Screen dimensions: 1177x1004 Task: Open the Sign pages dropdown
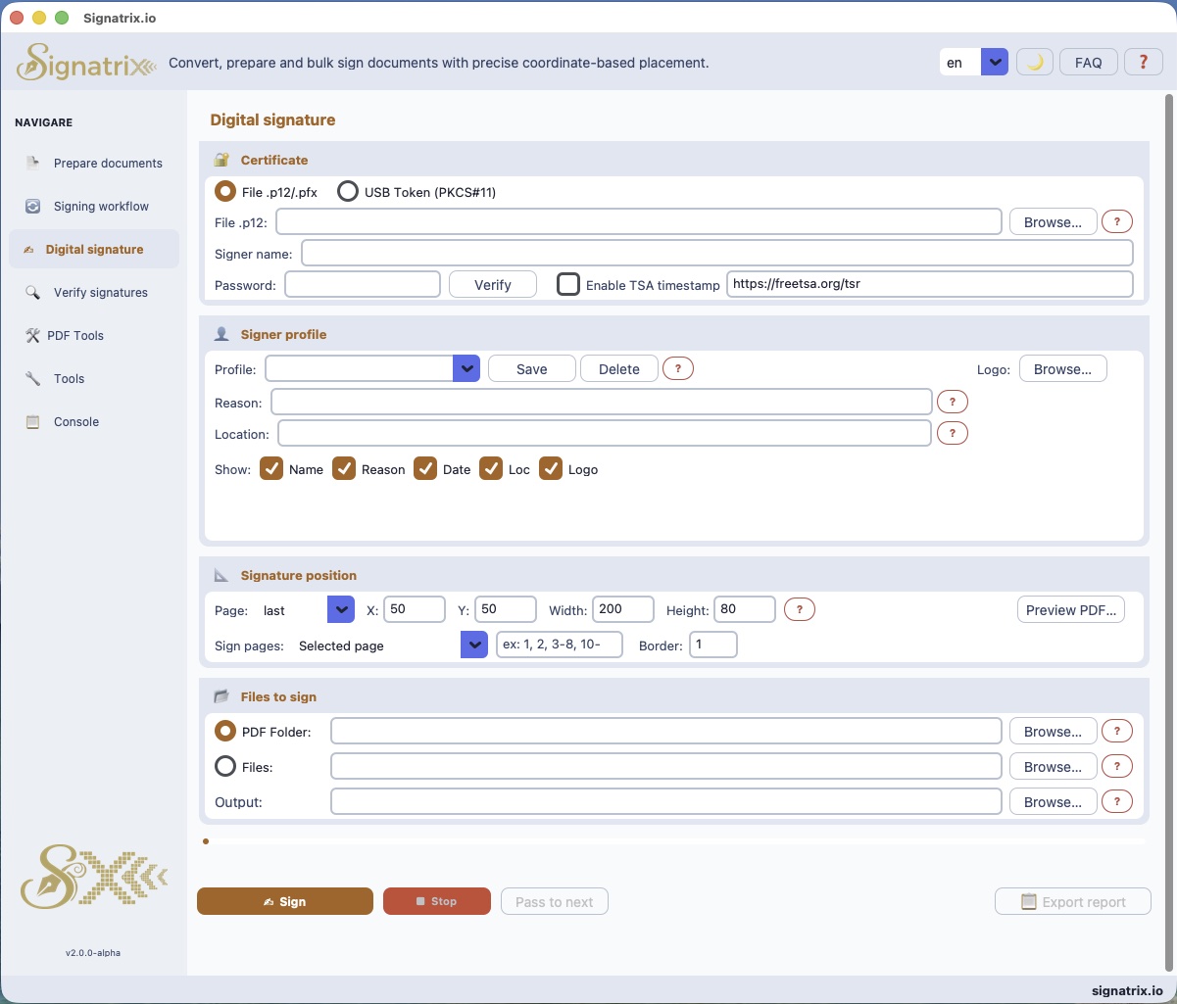click(x=474, y=645)
